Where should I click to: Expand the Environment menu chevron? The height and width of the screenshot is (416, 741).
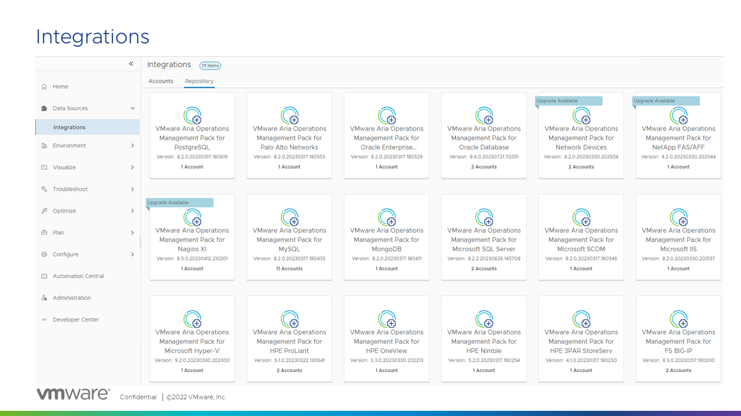tap(132, 146)
